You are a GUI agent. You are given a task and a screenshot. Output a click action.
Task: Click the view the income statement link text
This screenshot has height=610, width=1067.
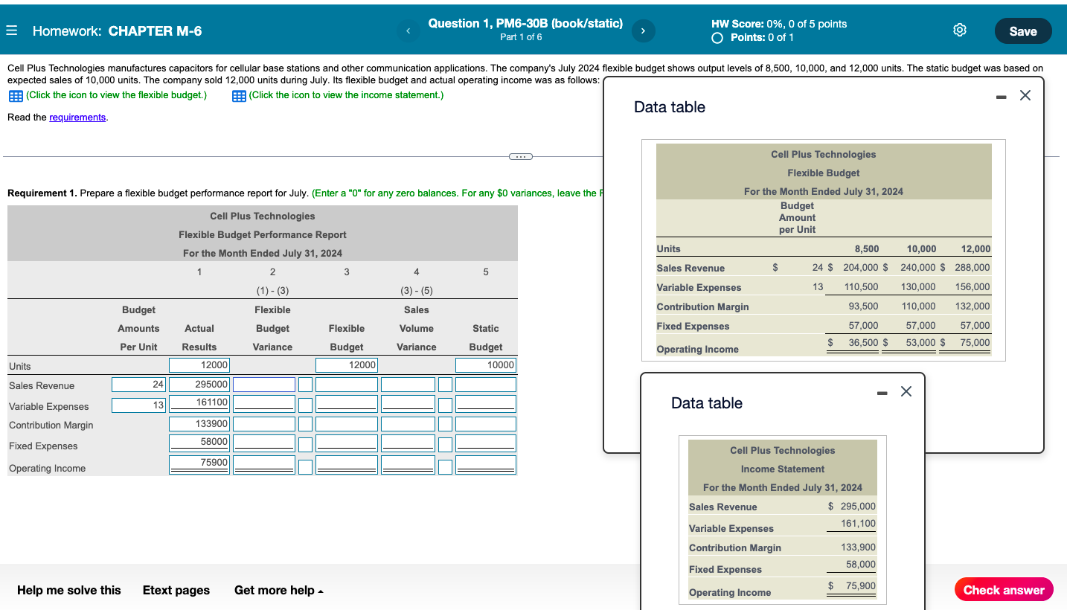click(x=346, y=95)
